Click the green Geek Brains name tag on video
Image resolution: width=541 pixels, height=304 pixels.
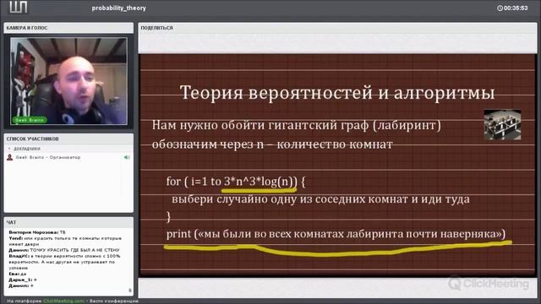pyautogui.click(x=30, y=120)
